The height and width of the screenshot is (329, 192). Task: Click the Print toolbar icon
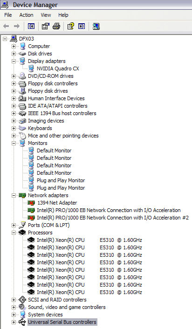tap(56, 26)
